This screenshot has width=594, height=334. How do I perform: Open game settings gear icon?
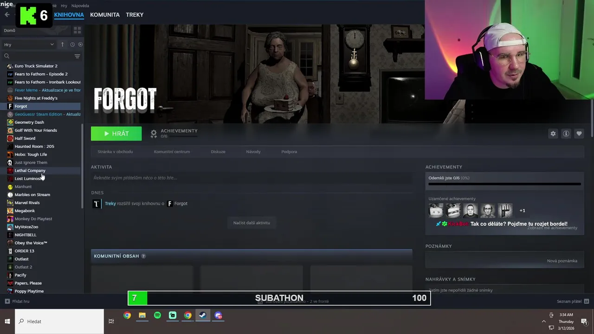[x=553, y=134]
